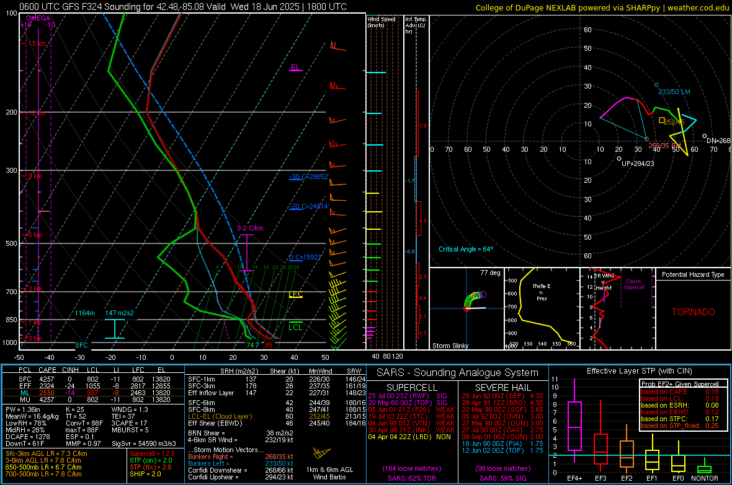732x485 pixels.
Task: Click the LCL-EL (Cloud Layer) row
Action: pyautogui.click(x=277, y=416)
